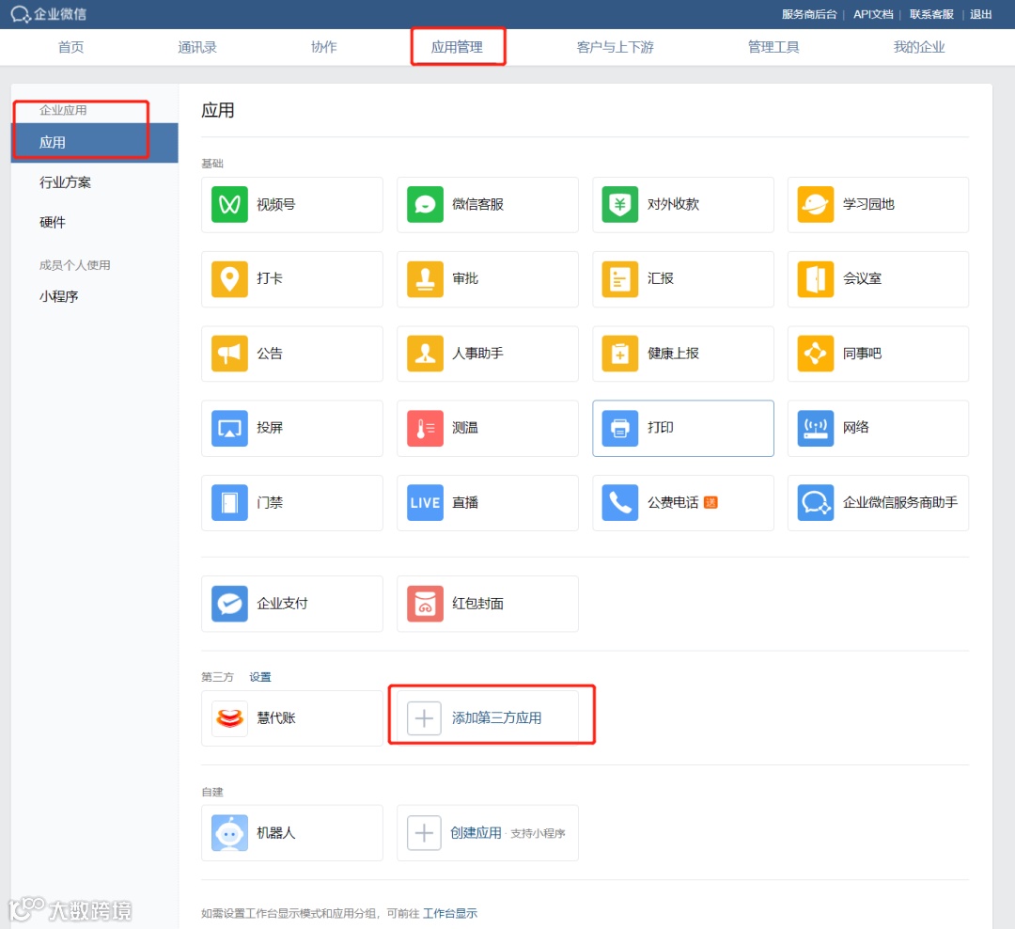The width and height of the screenshot is (1015, 929).
Task: Open the 红包封面 red envelope icon
Action: [425, 604]
